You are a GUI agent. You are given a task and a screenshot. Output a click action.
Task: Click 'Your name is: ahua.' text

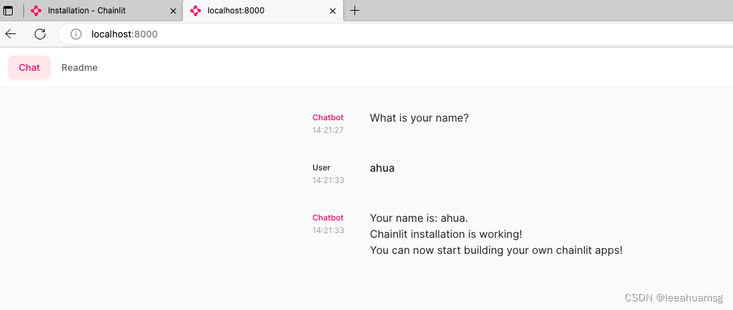click(x=419, y=218)
